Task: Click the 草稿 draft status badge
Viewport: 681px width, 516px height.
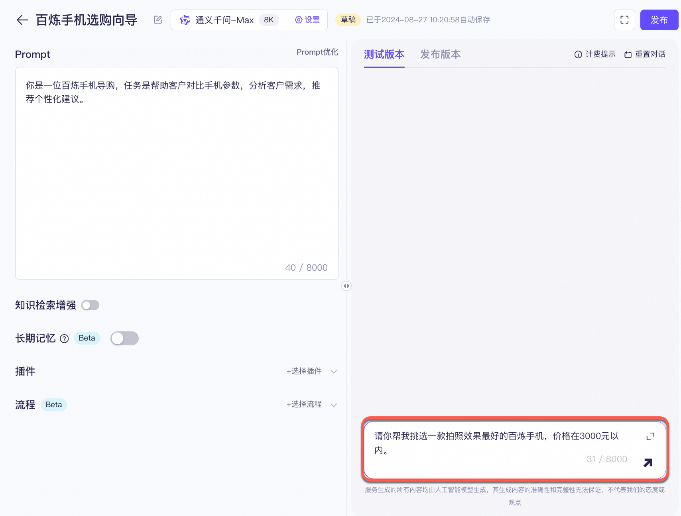Action: (348, 20)
